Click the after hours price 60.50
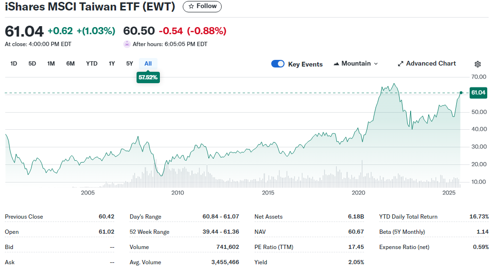This screenshot has height=269, width=492. coord(138,31)
